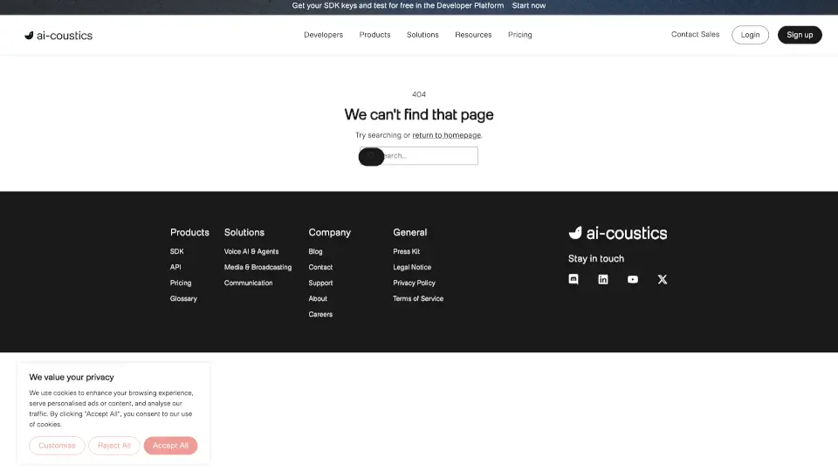The image size is (838, 471).
Task: Open the Resources navigation menu
Action: (x=473, y=35)
